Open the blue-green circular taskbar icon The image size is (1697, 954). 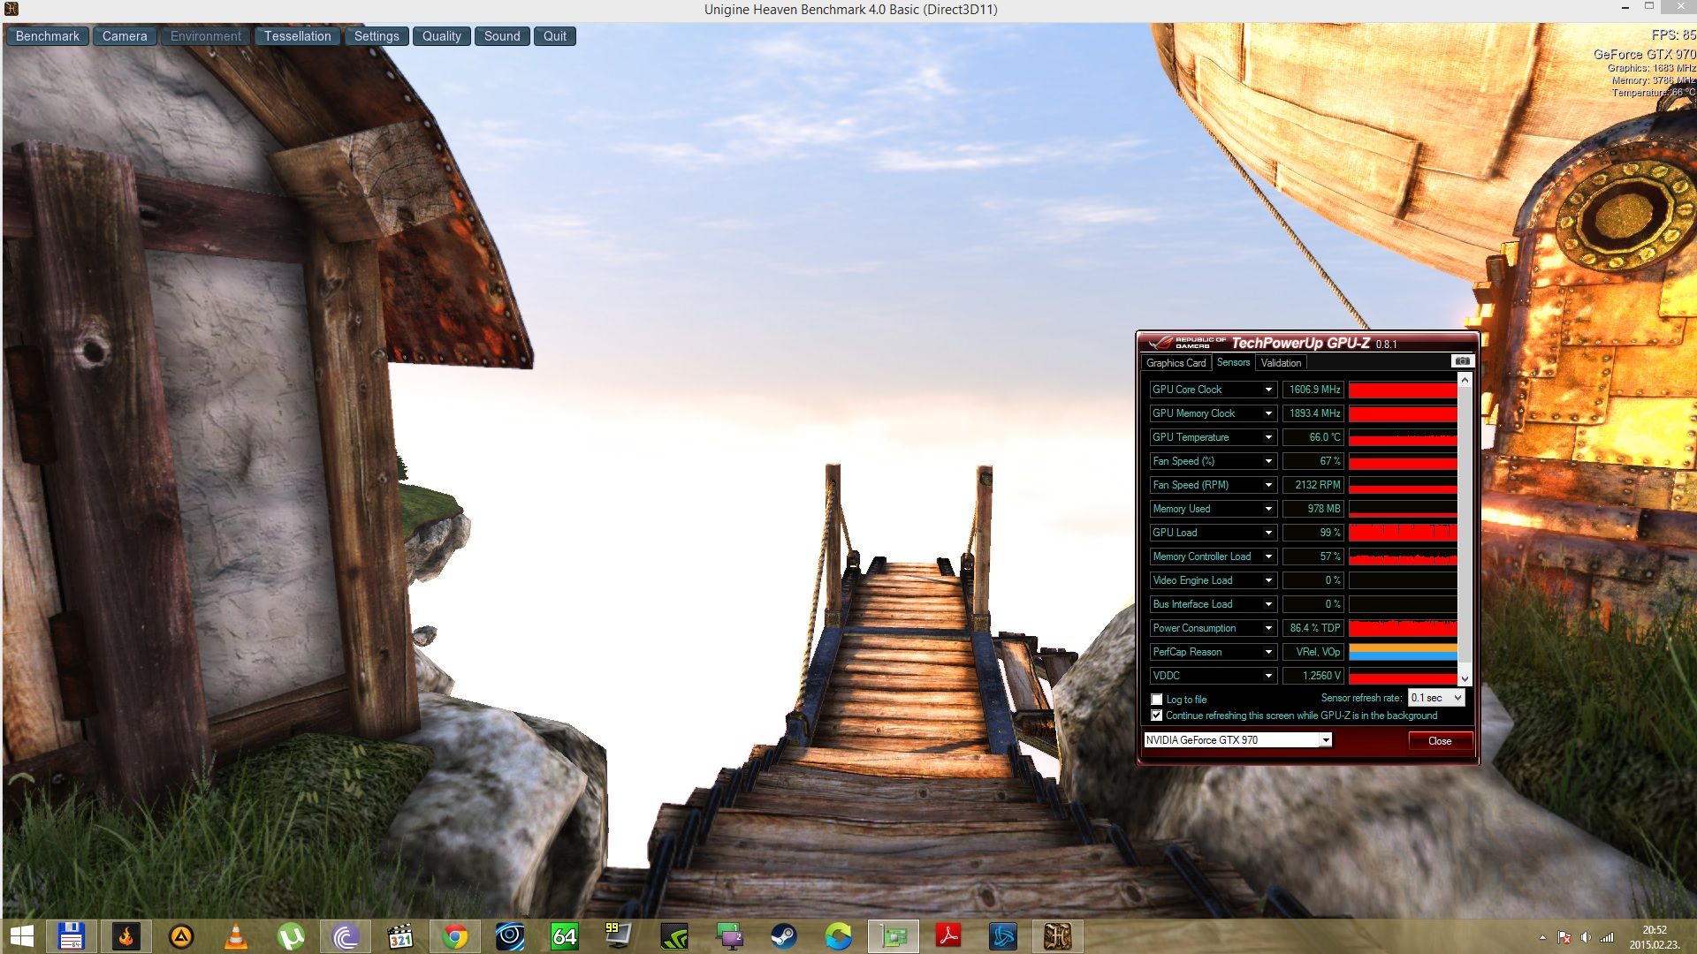point(839,936)
